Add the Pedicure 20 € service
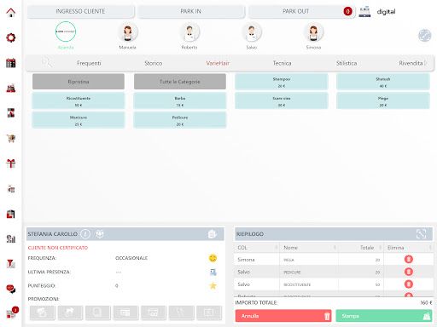The height and width of the screenshot is (327, 437). click(180, 120)
